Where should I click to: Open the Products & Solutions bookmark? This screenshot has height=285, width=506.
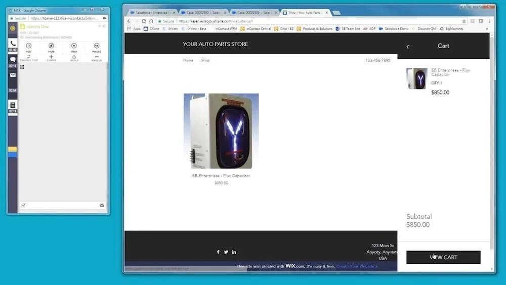[x=315, y=29]
